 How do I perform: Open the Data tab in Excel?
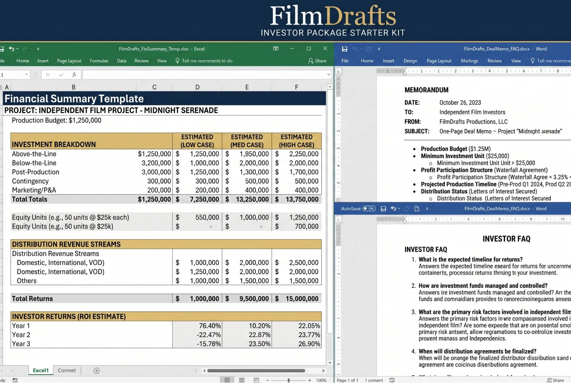pos(121,61)
